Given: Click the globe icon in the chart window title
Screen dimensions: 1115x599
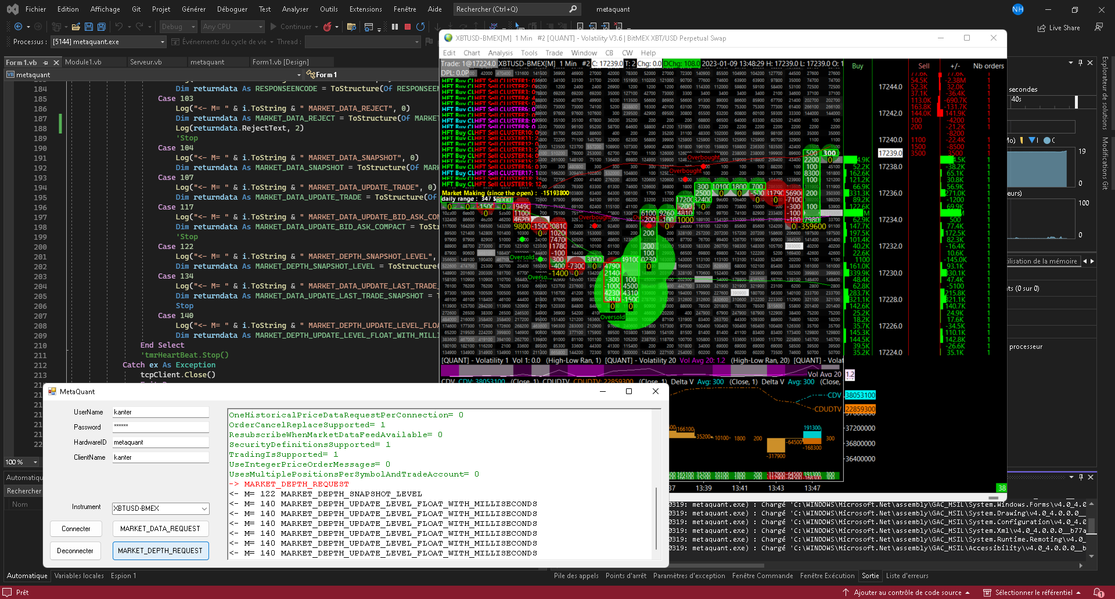Looking at the screenshot, I should 448,38.
